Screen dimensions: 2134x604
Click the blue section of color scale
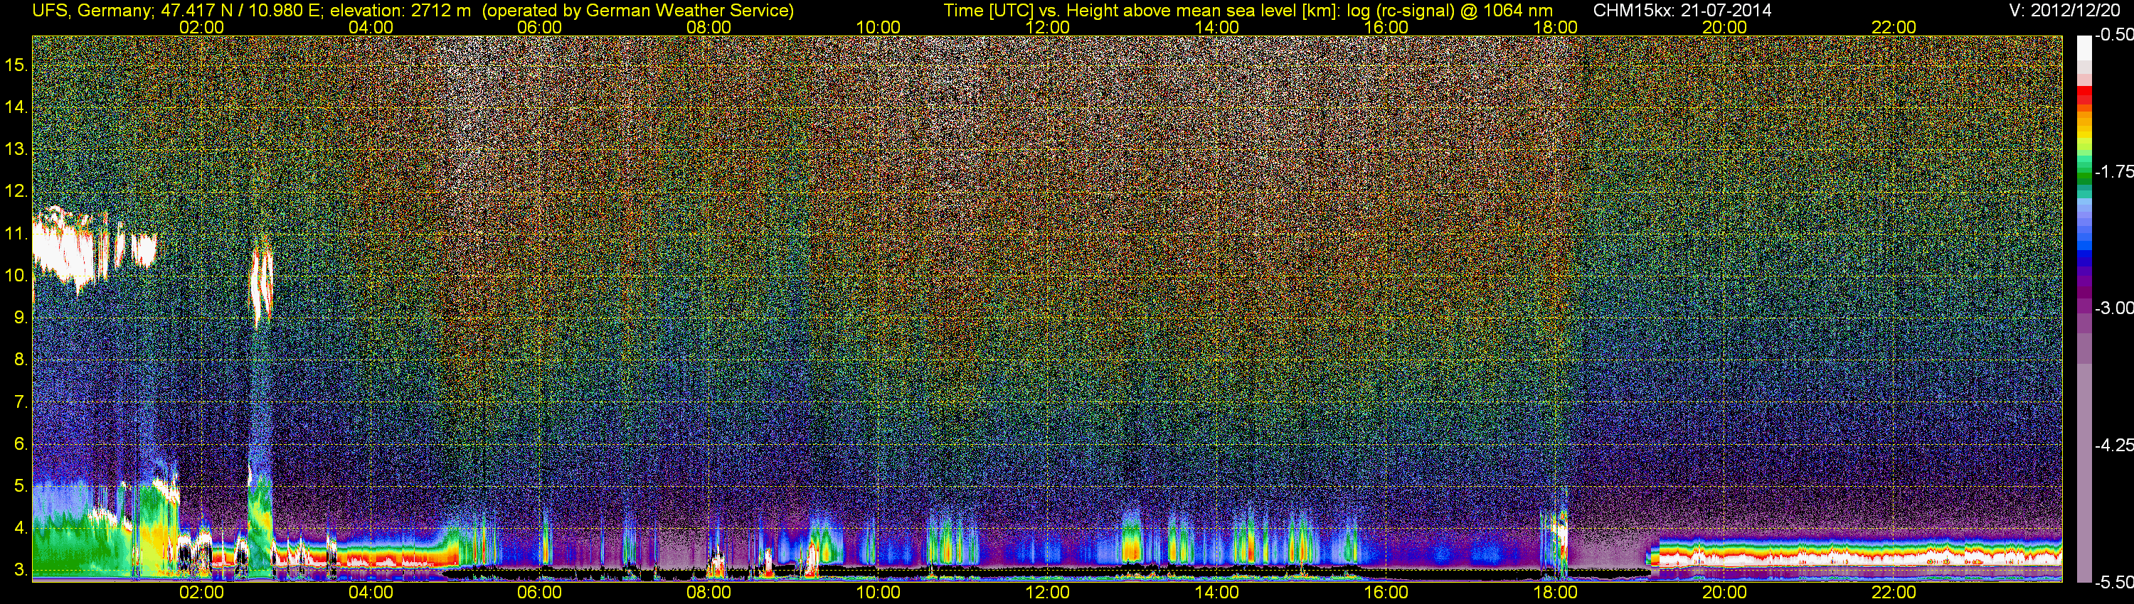coord(2084,240)
